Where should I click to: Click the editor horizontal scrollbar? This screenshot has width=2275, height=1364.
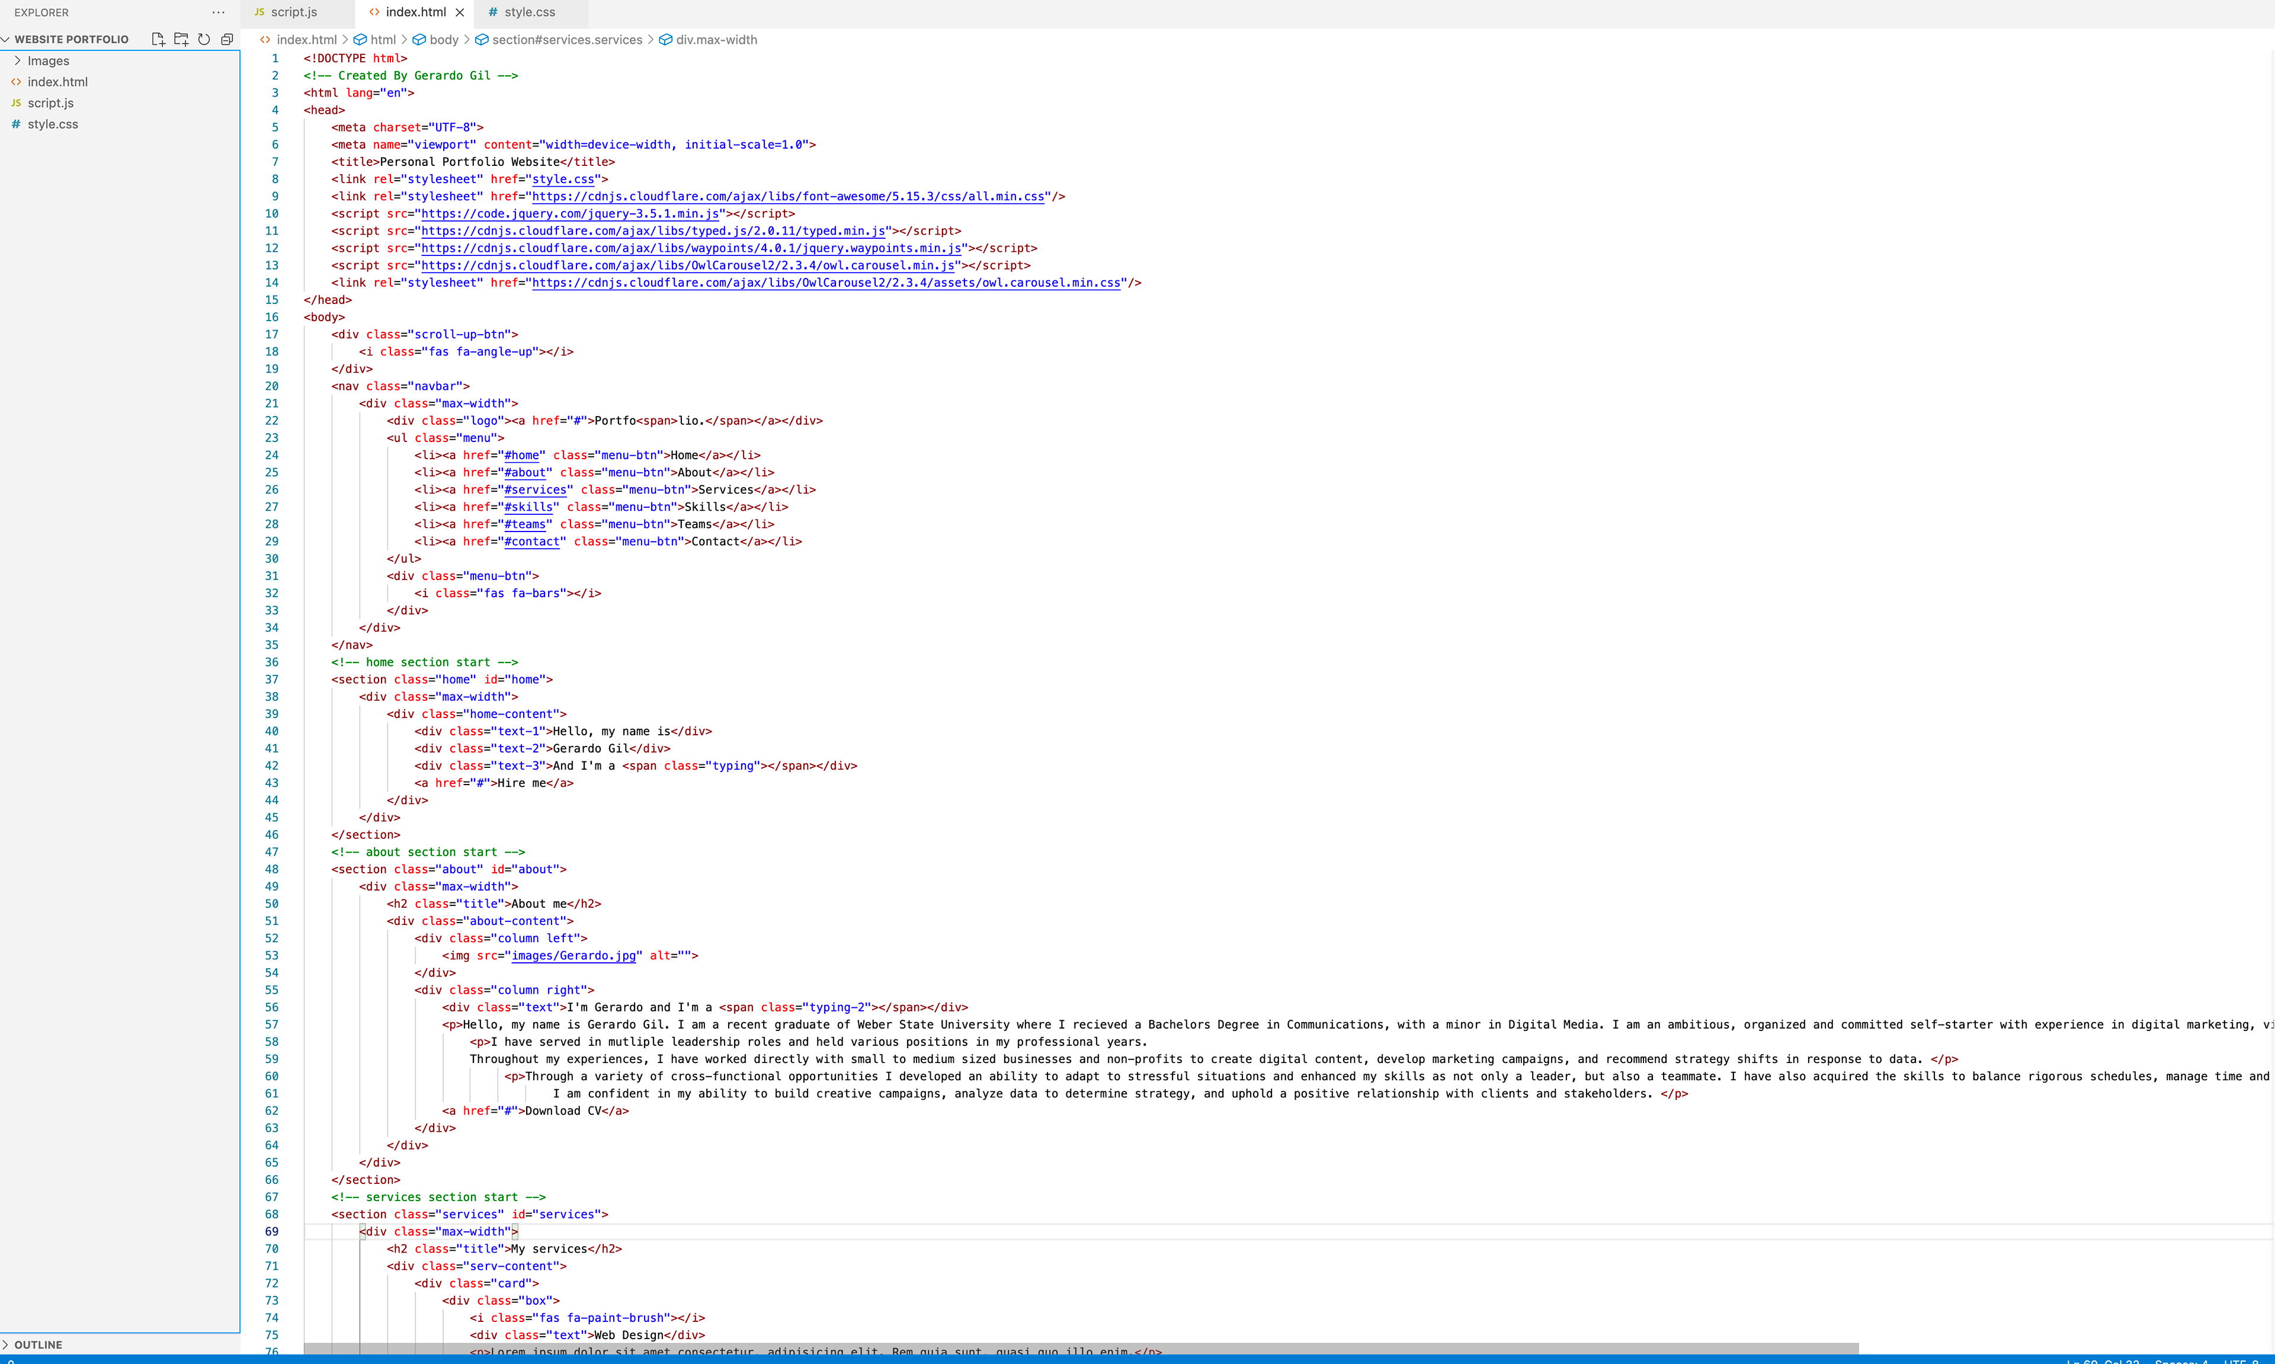(x=1081, y=1349)
